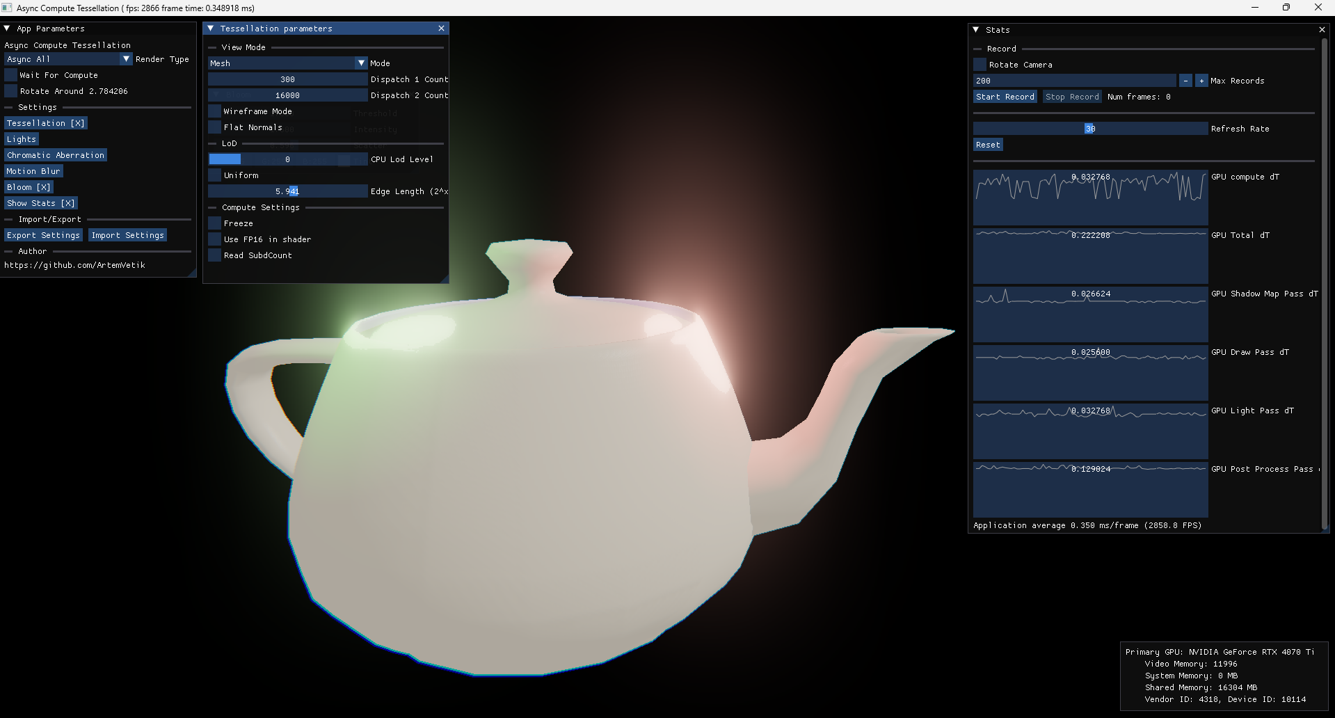Click the GPU Draw Pass dT graph
The image size is (1335, 718).
click(x=1090, y=372)
